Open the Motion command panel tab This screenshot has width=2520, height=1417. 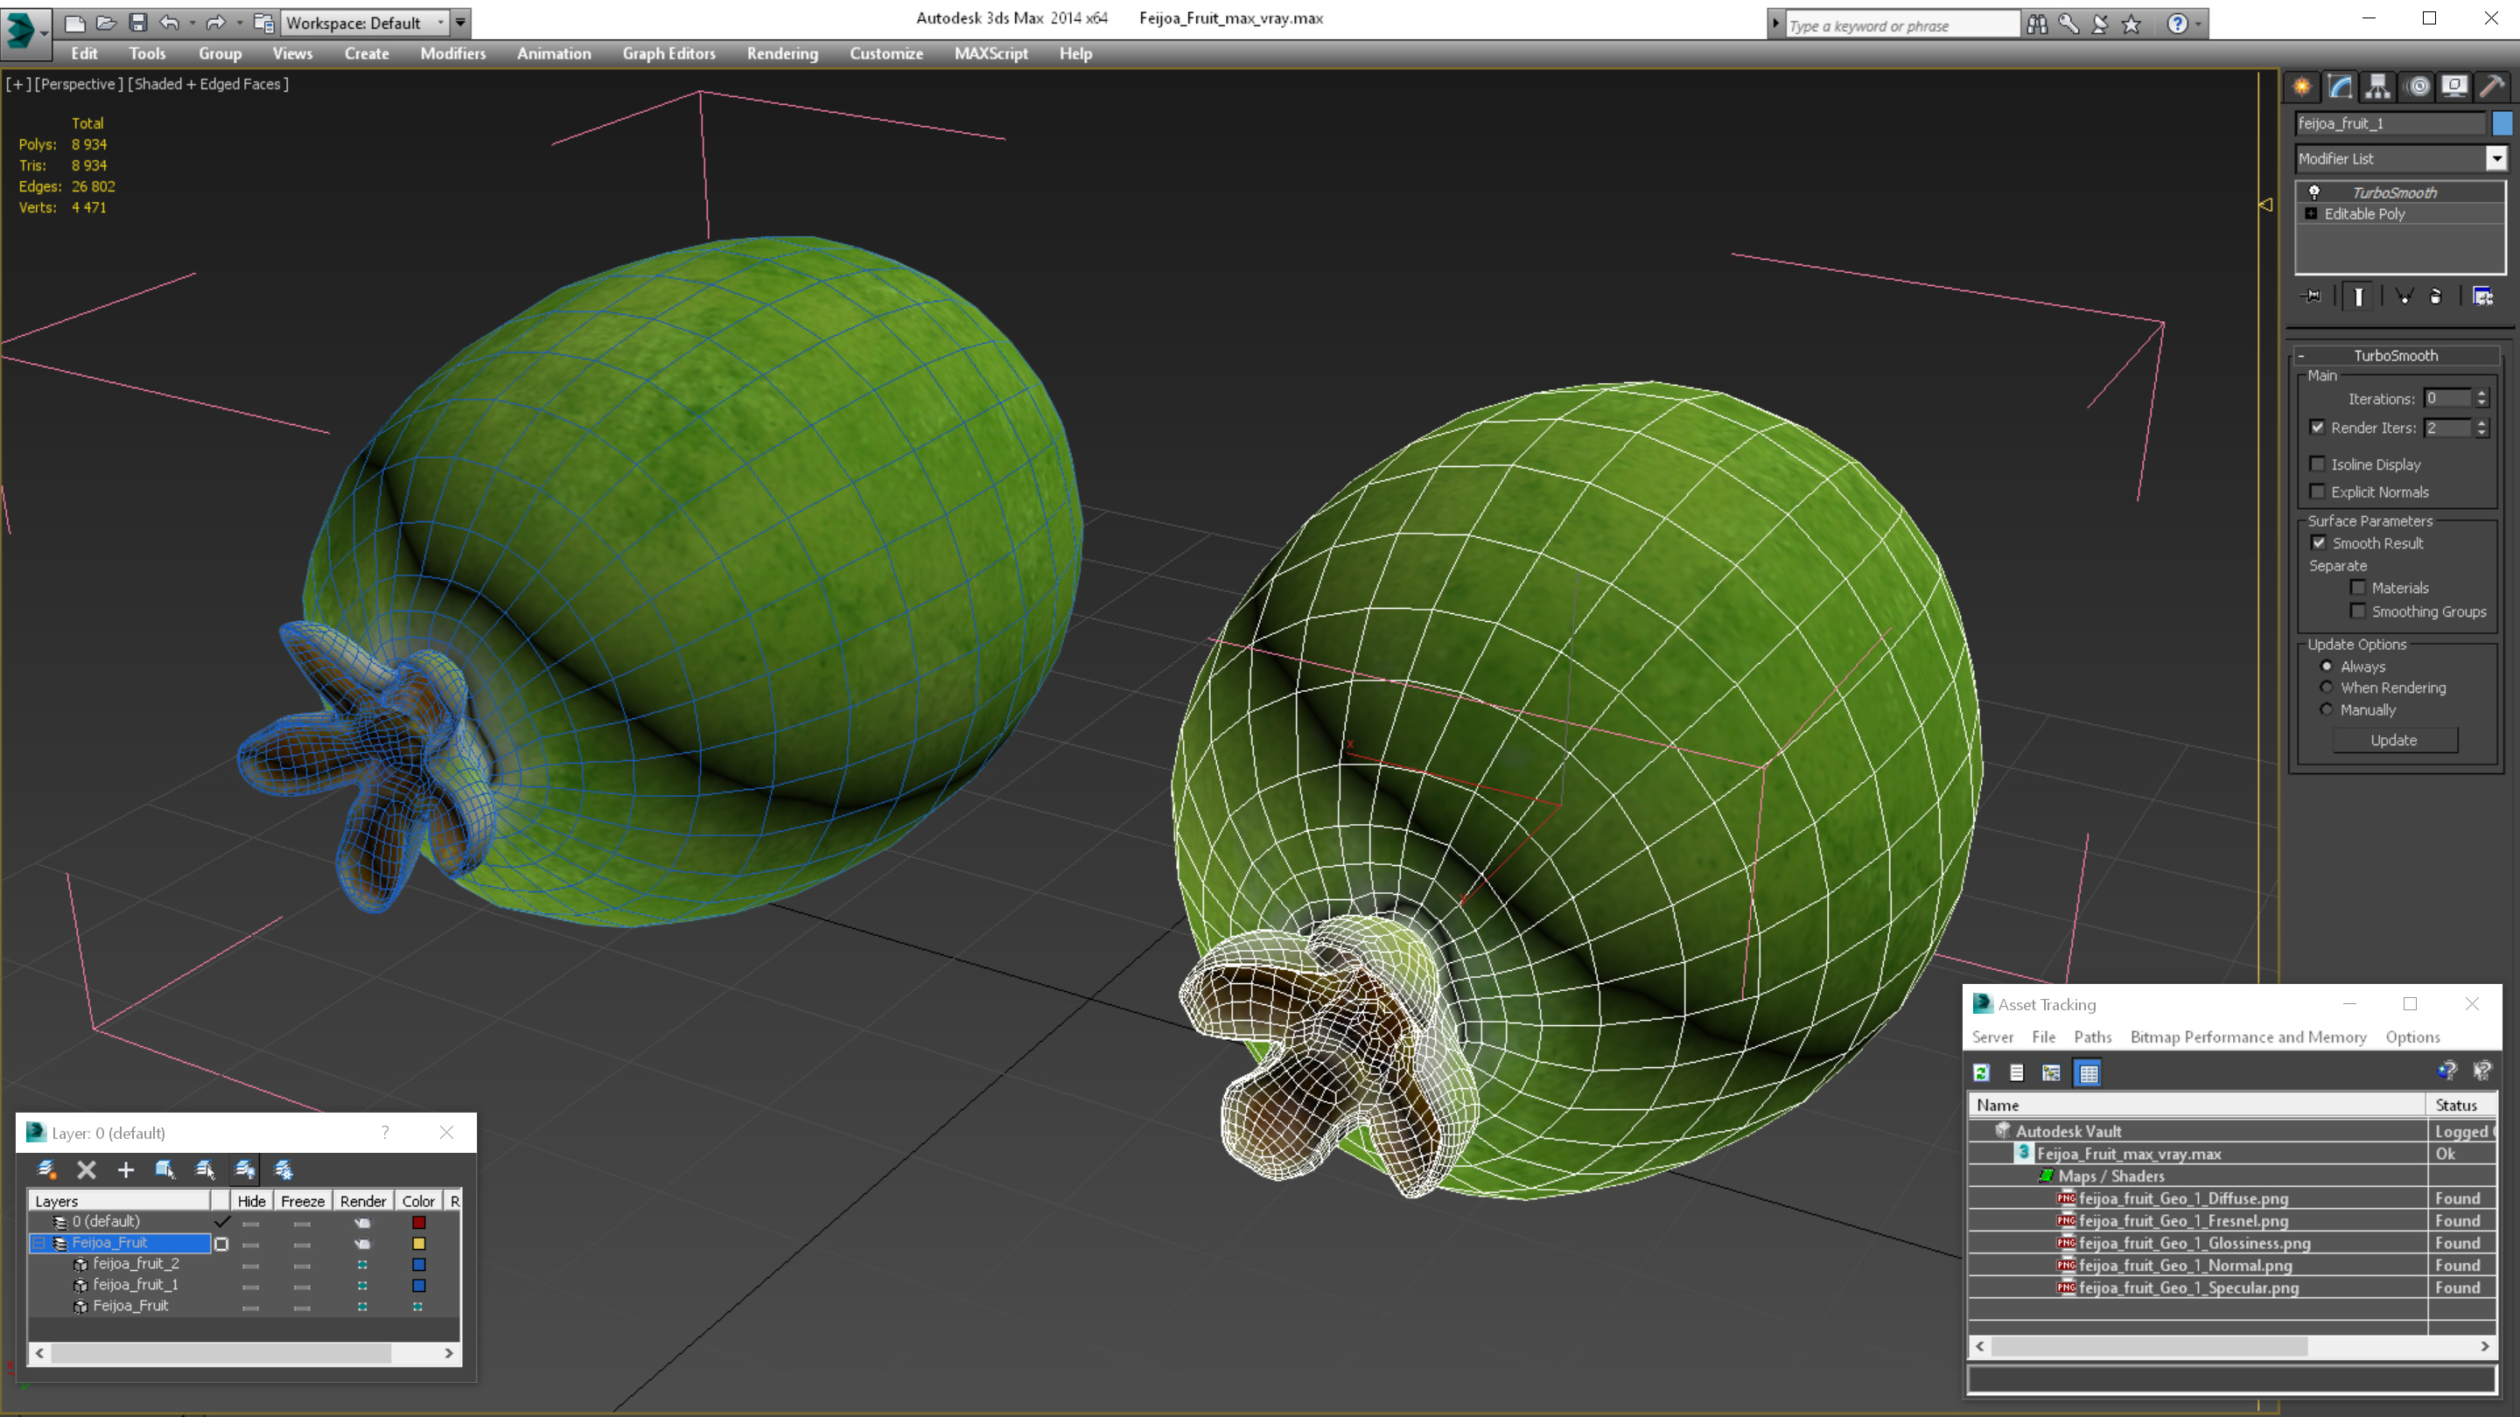point(2418,86)
